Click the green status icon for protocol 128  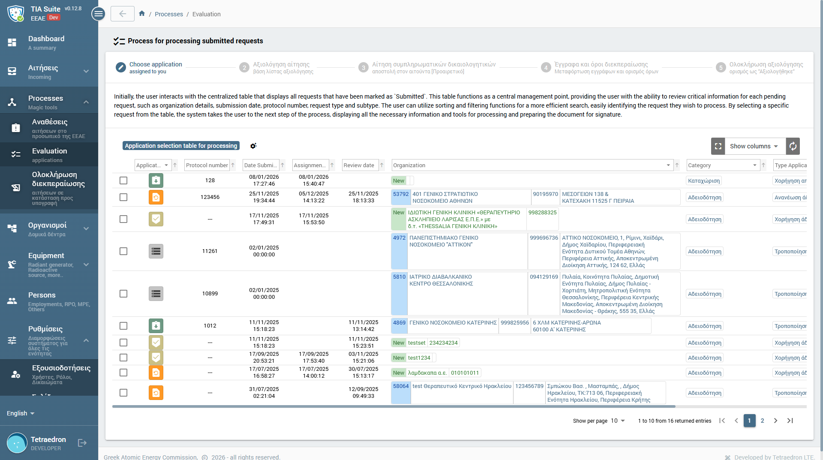point(156,180)
